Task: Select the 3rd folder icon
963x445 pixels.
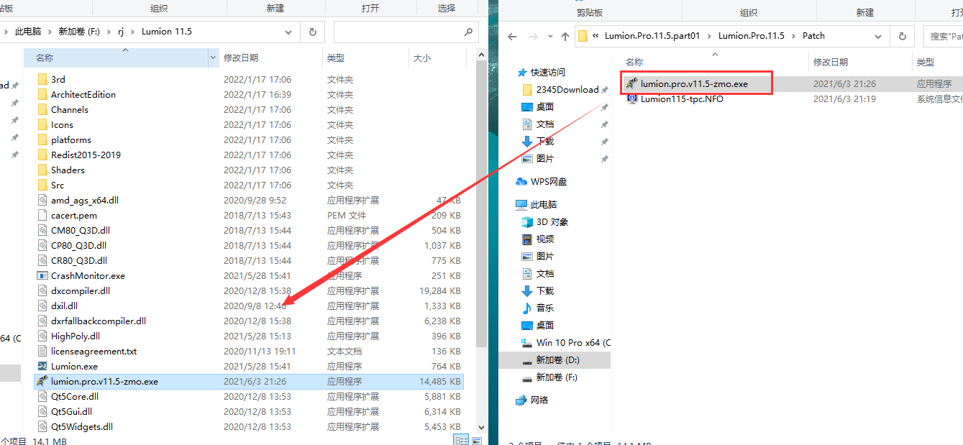Action: [x=42, y=79]
